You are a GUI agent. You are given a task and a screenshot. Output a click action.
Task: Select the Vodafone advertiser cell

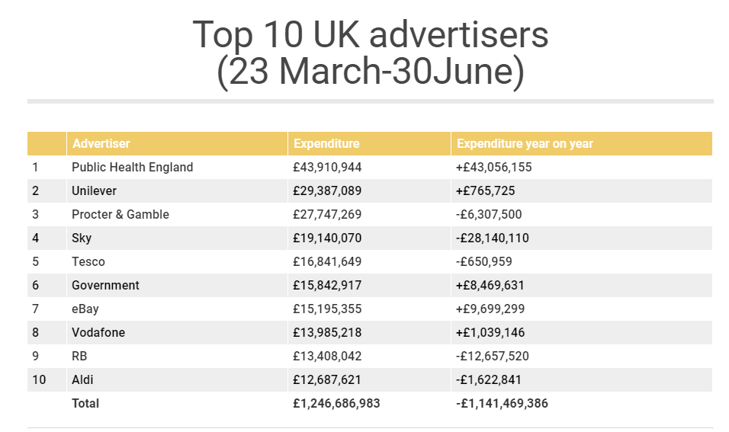click(177, 333)
